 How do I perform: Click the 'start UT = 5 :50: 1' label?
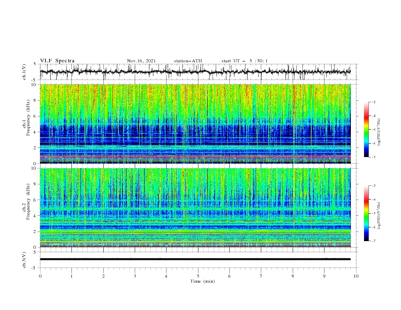245,61
